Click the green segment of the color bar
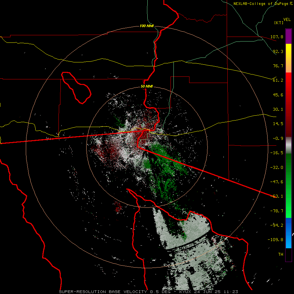The width and height of the screenshot is (294, 294). pyautogui.click(x=288, y=186)
